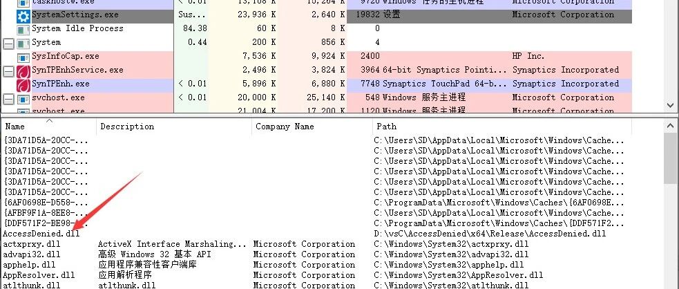Select System Idle Process row
The image size is (679, 289).
pos(316,28)
